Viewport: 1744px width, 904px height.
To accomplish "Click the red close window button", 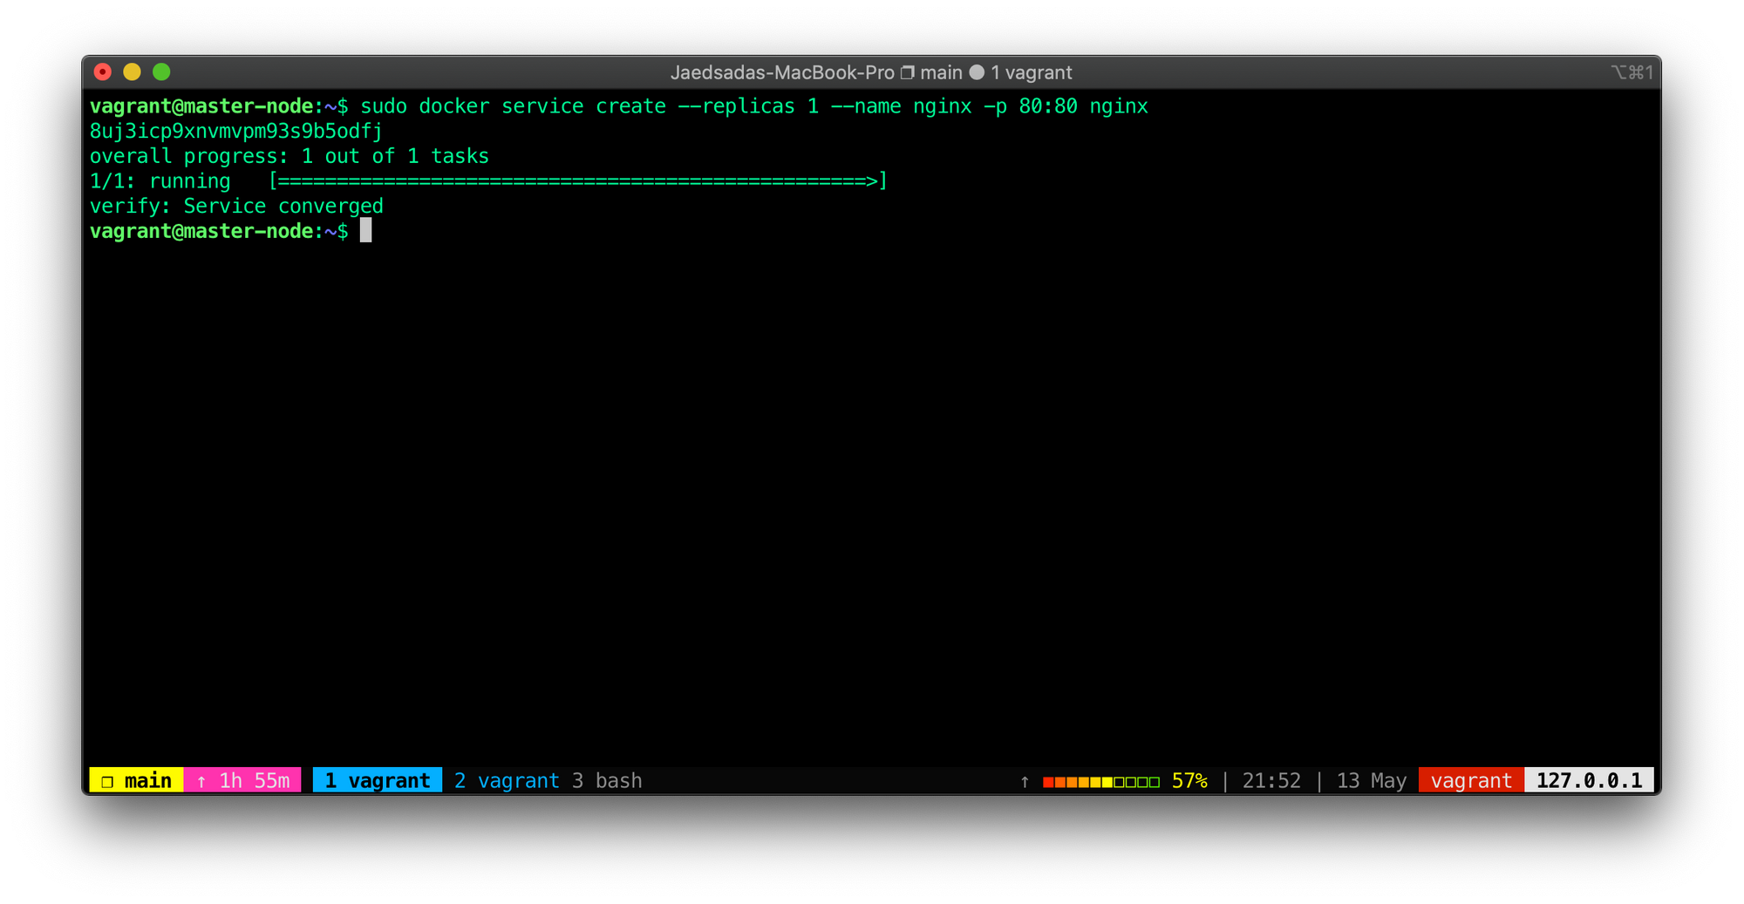I will click(x=103, y=72).
